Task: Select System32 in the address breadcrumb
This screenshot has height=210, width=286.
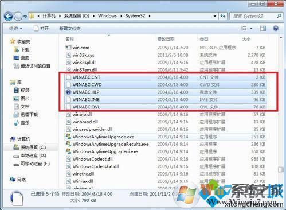Action: [x=135, y=15]
